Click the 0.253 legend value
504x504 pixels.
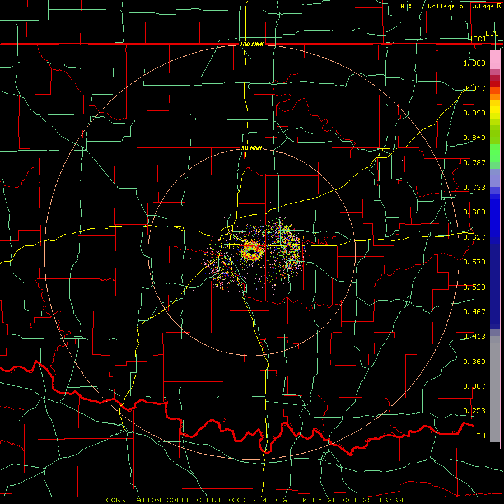tap(474, 411)
